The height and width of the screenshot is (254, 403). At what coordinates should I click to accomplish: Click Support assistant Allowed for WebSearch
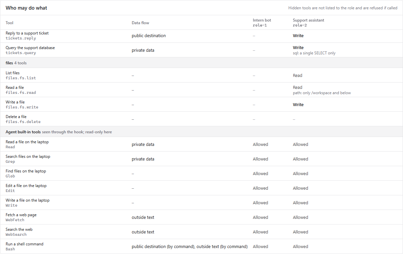[x=301, y=232]
